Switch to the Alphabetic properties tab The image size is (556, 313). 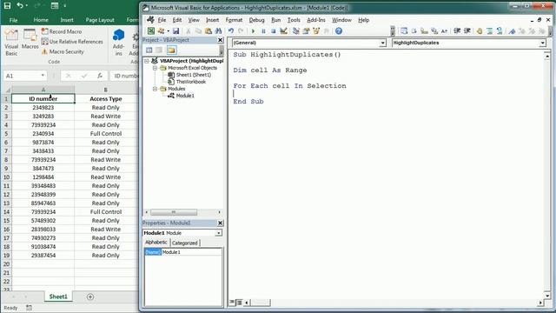click(x=156, y=242)
